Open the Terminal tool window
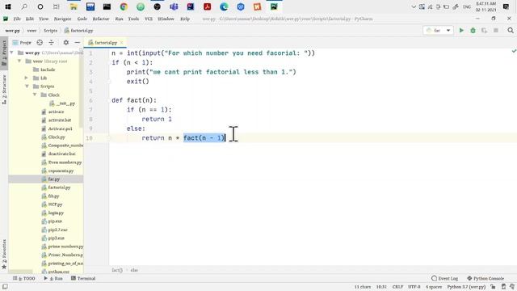 (83, 278)
